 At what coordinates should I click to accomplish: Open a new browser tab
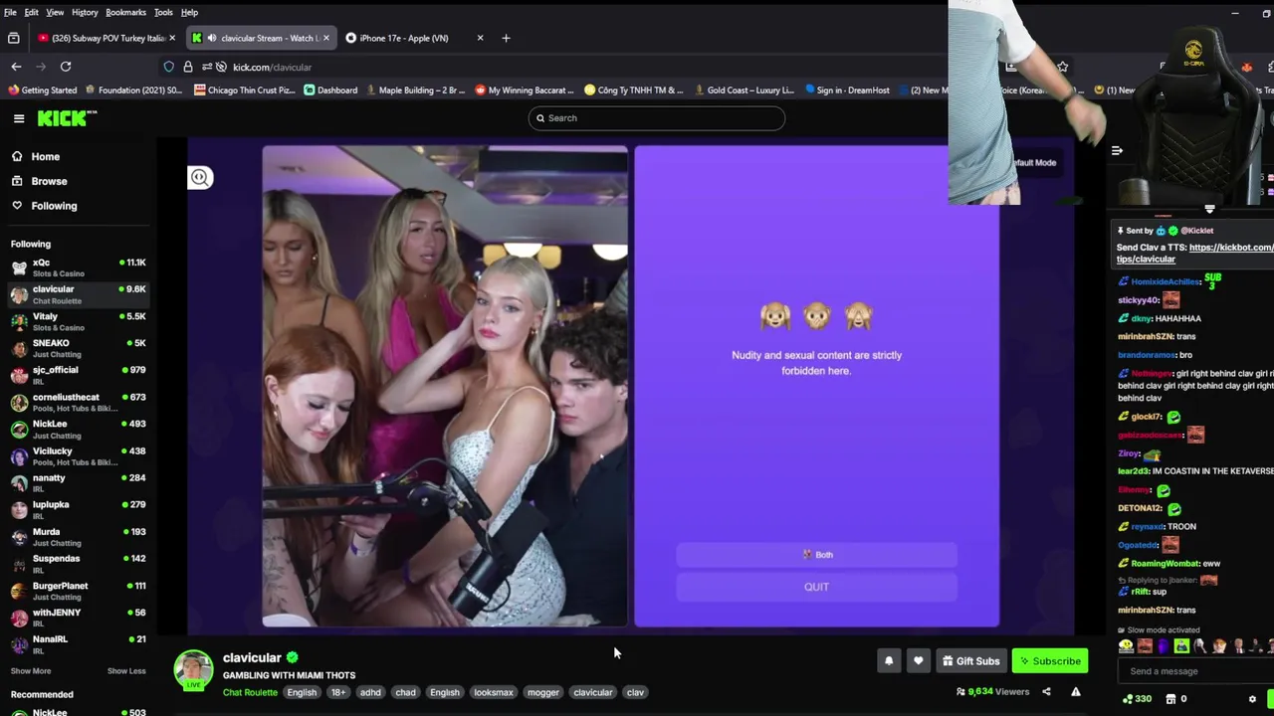[506, 38]
